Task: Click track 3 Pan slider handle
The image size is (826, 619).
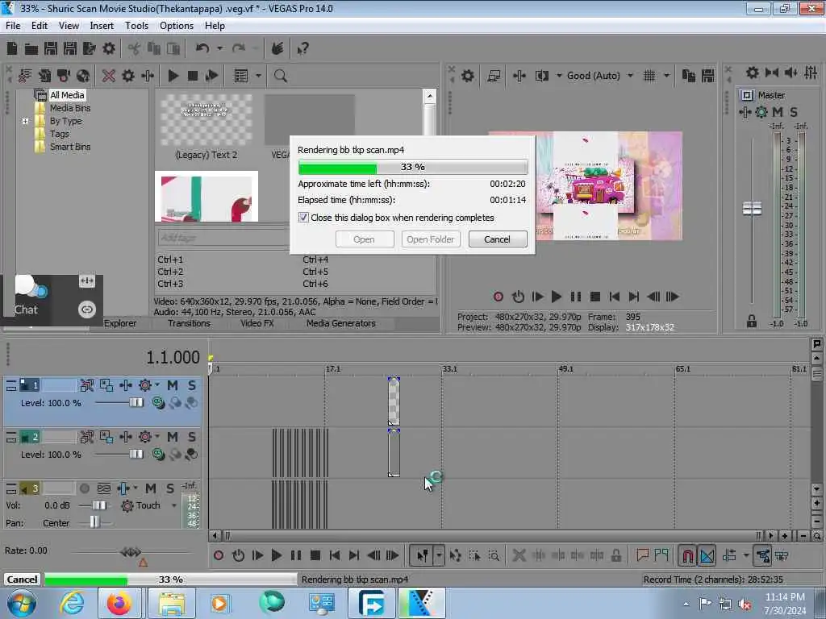Action: (94, 521)
